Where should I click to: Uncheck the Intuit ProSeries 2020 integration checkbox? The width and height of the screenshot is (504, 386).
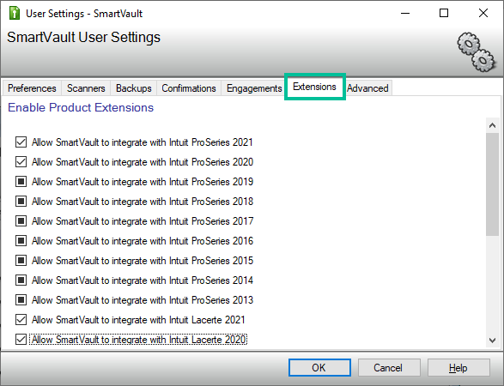[21, 161]
